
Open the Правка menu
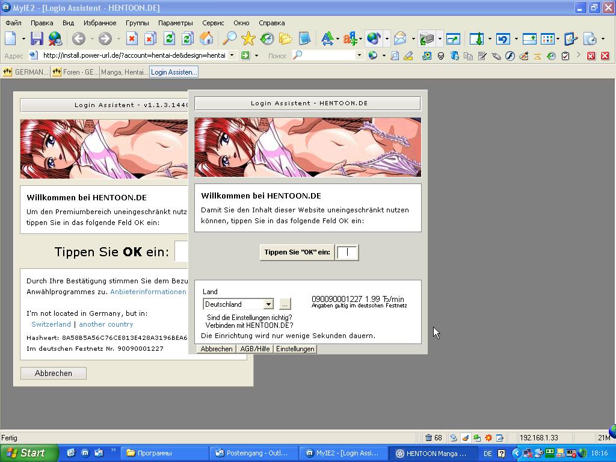tap(42, 23)
